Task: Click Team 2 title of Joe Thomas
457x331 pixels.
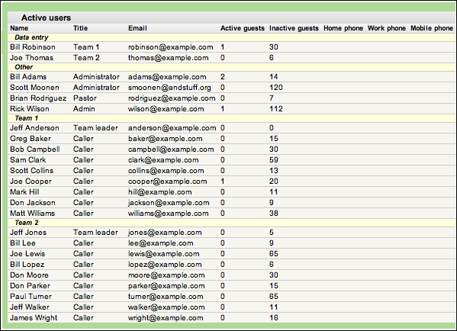Action: [86, 58]
